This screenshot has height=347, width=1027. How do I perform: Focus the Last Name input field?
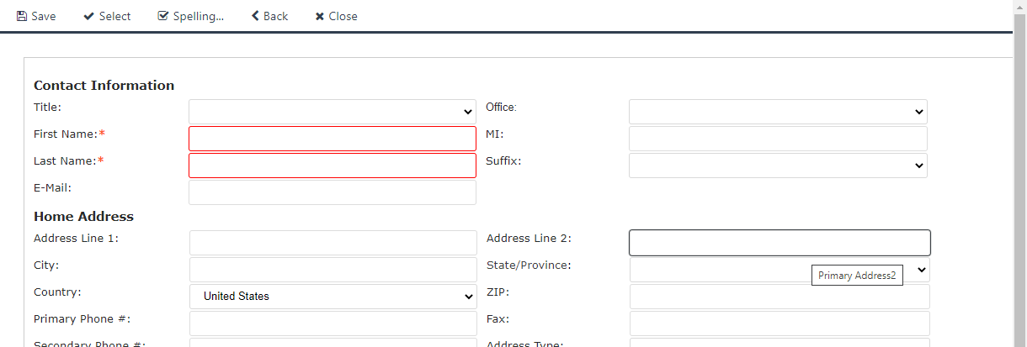(333, 166)
